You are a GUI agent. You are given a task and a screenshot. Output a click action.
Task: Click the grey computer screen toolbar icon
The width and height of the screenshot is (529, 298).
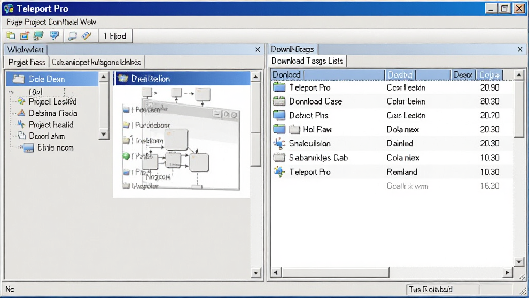(x=72, y=36)
